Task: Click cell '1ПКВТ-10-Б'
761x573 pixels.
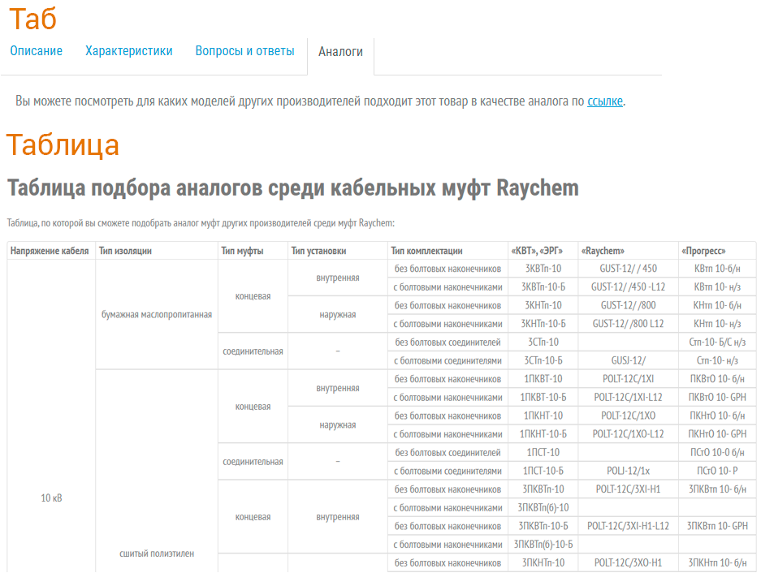Action: pyautogui.click(x=543, y=398)
